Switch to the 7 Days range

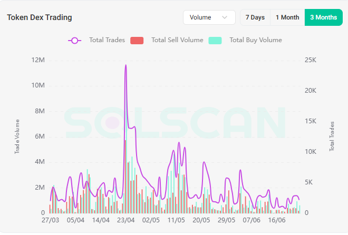pos(255,17)
